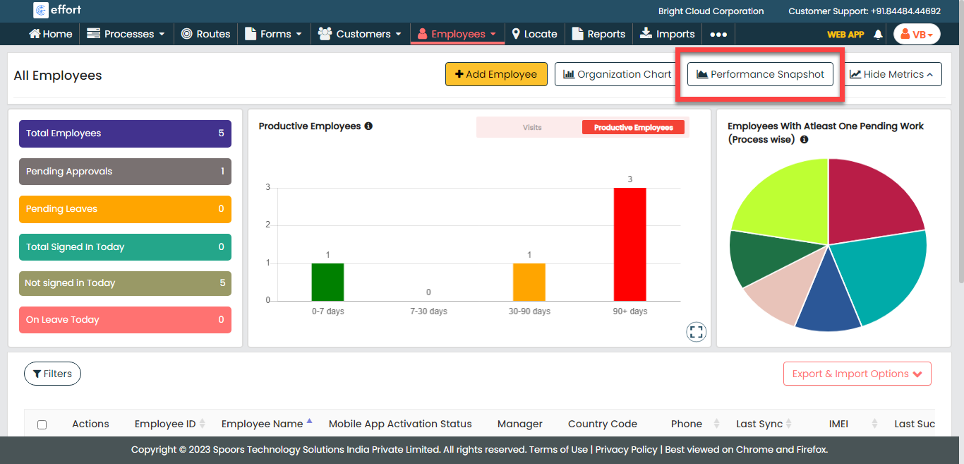The image size is (964, 464).
Task: Open the three-dots more menu
Action: click(x=718, y=34)
